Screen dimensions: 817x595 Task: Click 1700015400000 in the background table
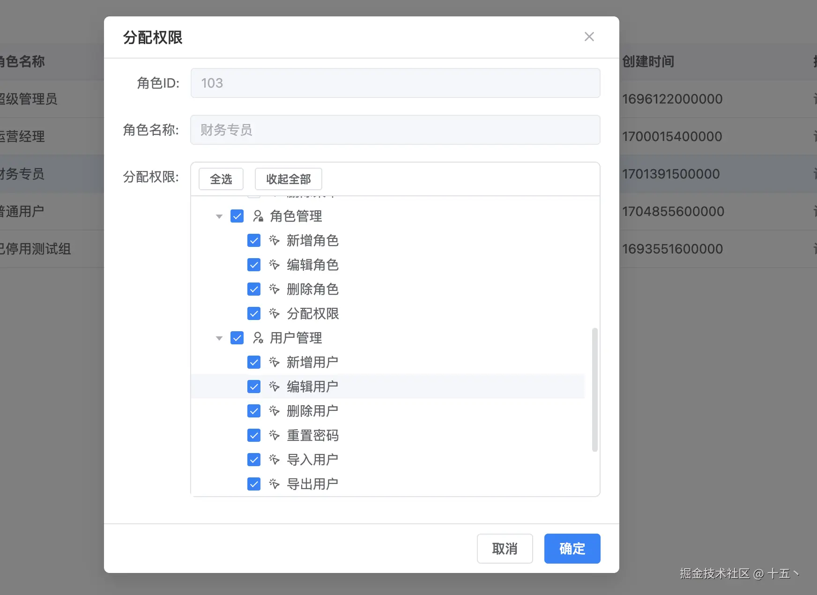pyautogui.click(x=672, y=136)
